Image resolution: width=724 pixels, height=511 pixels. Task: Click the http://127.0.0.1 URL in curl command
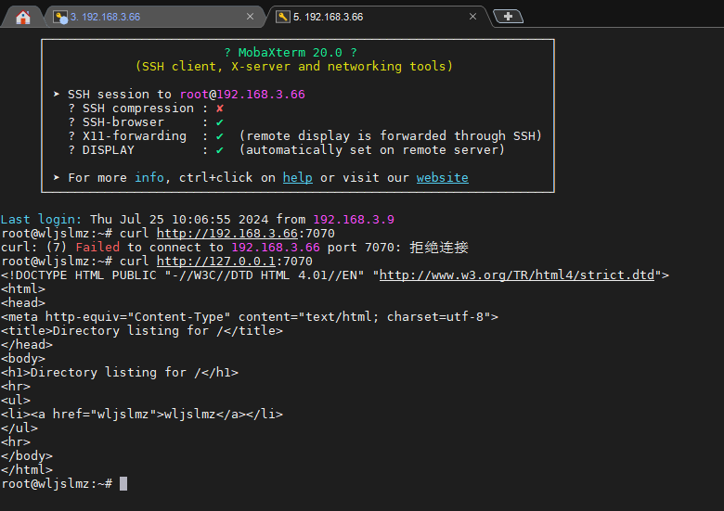click(x=216, y=261)
